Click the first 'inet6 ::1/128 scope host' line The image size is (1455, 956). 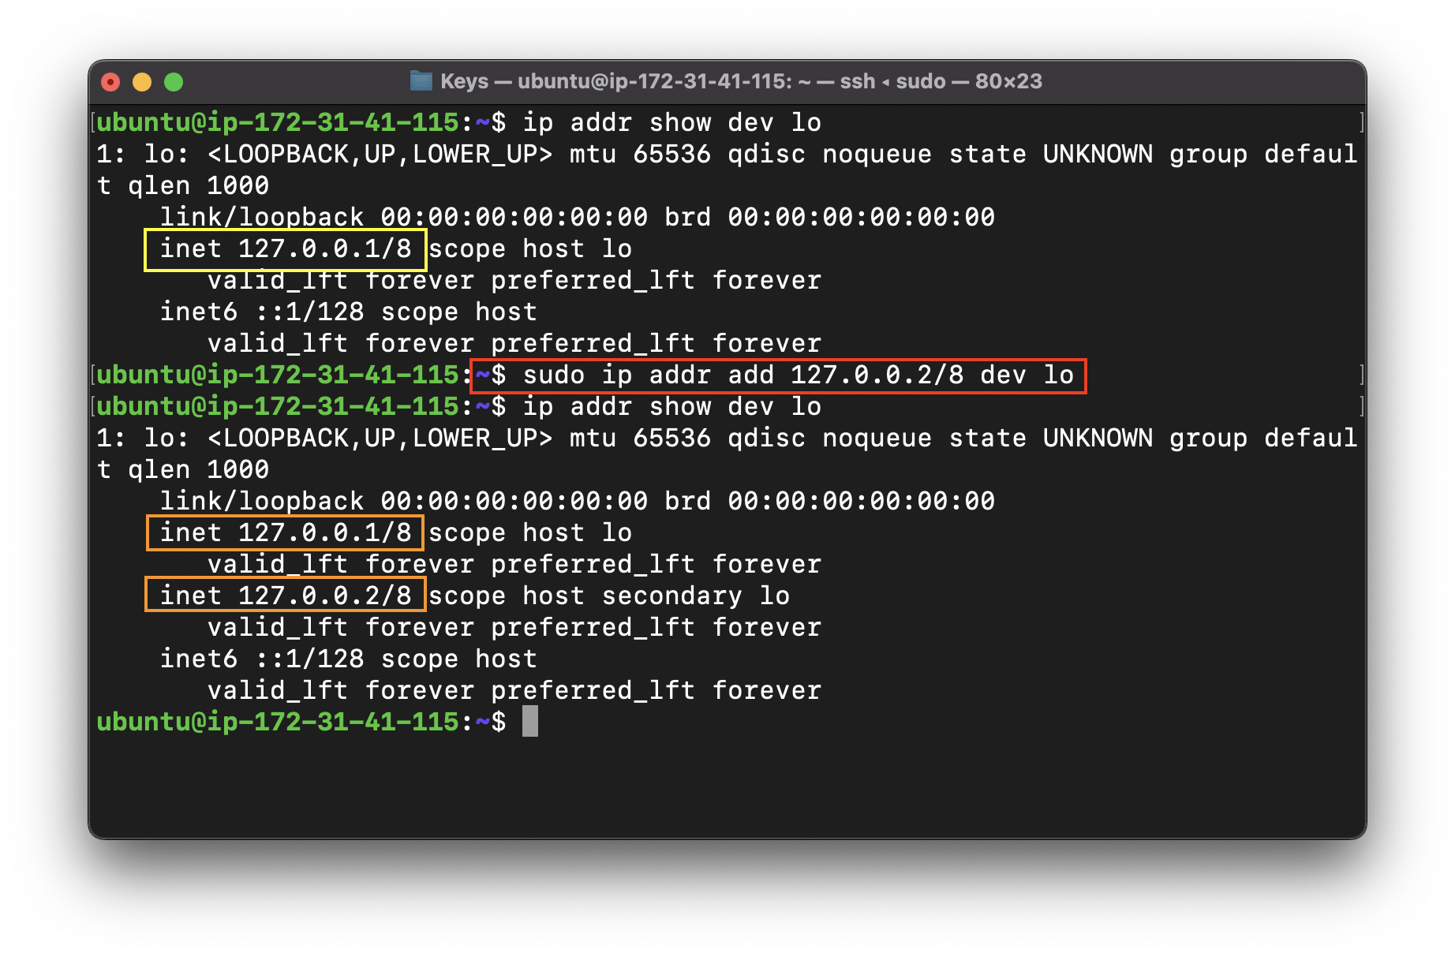click(x=349, y=312)
